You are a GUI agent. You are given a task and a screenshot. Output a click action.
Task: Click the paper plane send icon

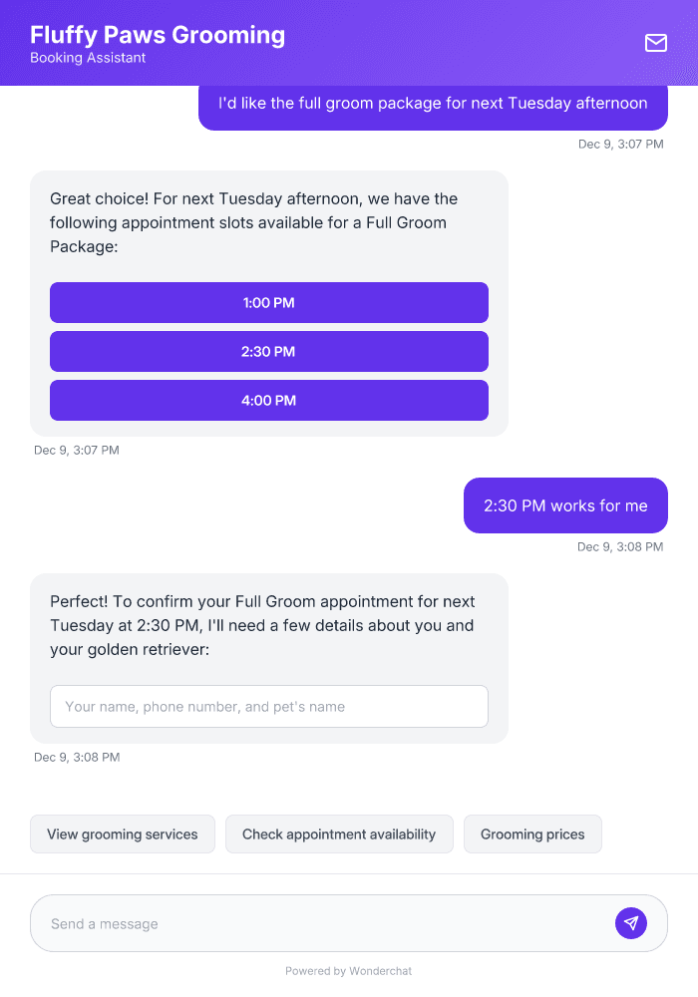(x=630, y=922)
